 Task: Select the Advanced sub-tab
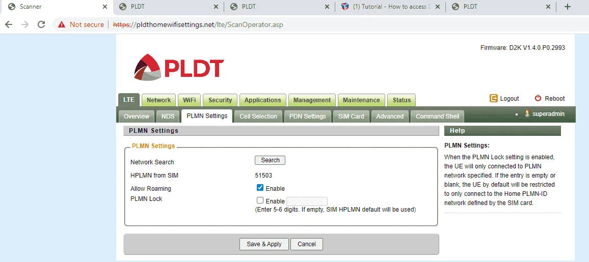coord(390,117)
